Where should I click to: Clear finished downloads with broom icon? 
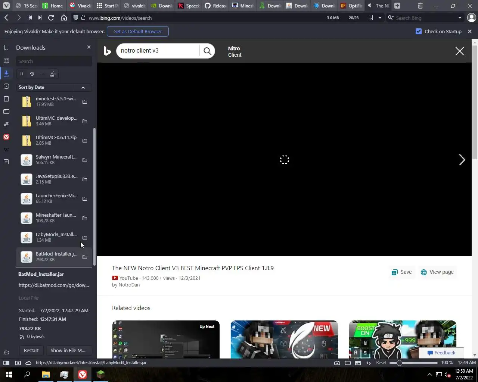pyautogui.click(x=53, y=74)
